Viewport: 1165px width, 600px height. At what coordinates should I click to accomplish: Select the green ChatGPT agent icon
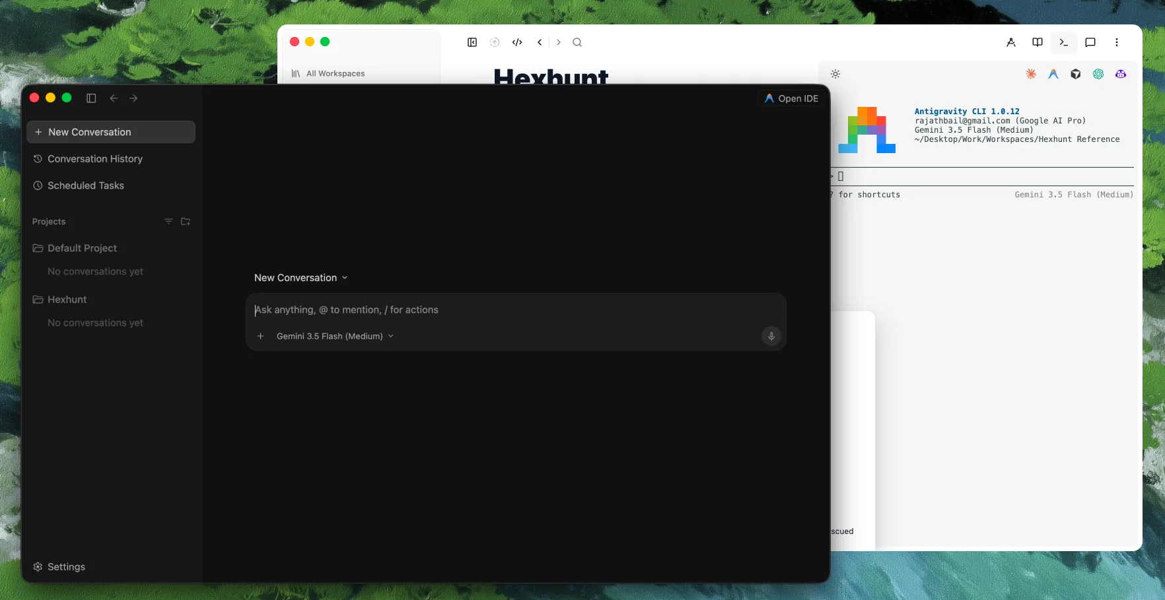pos(1098,74)
